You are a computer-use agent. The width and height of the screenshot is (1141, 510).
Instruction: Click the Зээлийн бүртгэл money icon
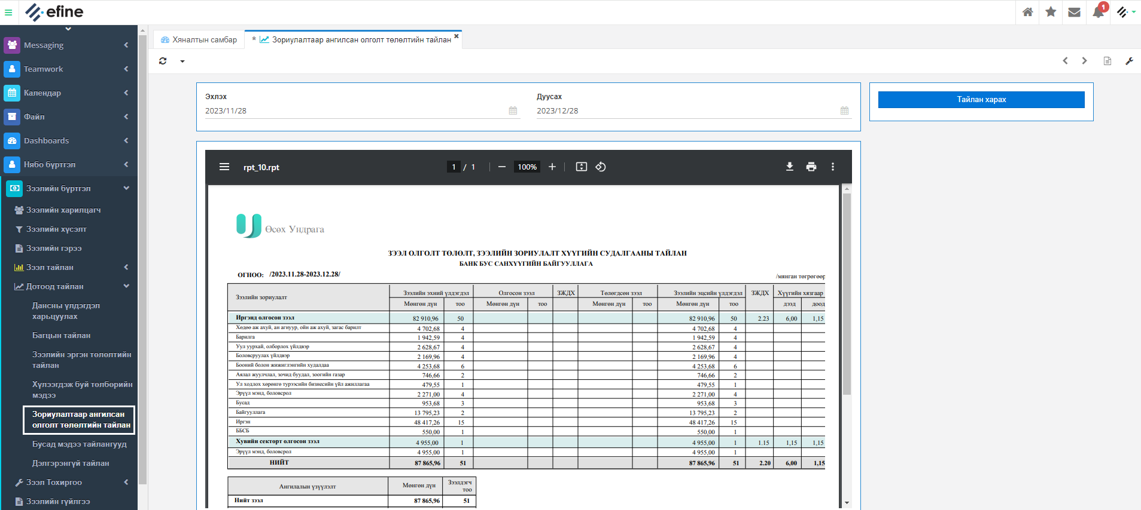click(14, 188)
